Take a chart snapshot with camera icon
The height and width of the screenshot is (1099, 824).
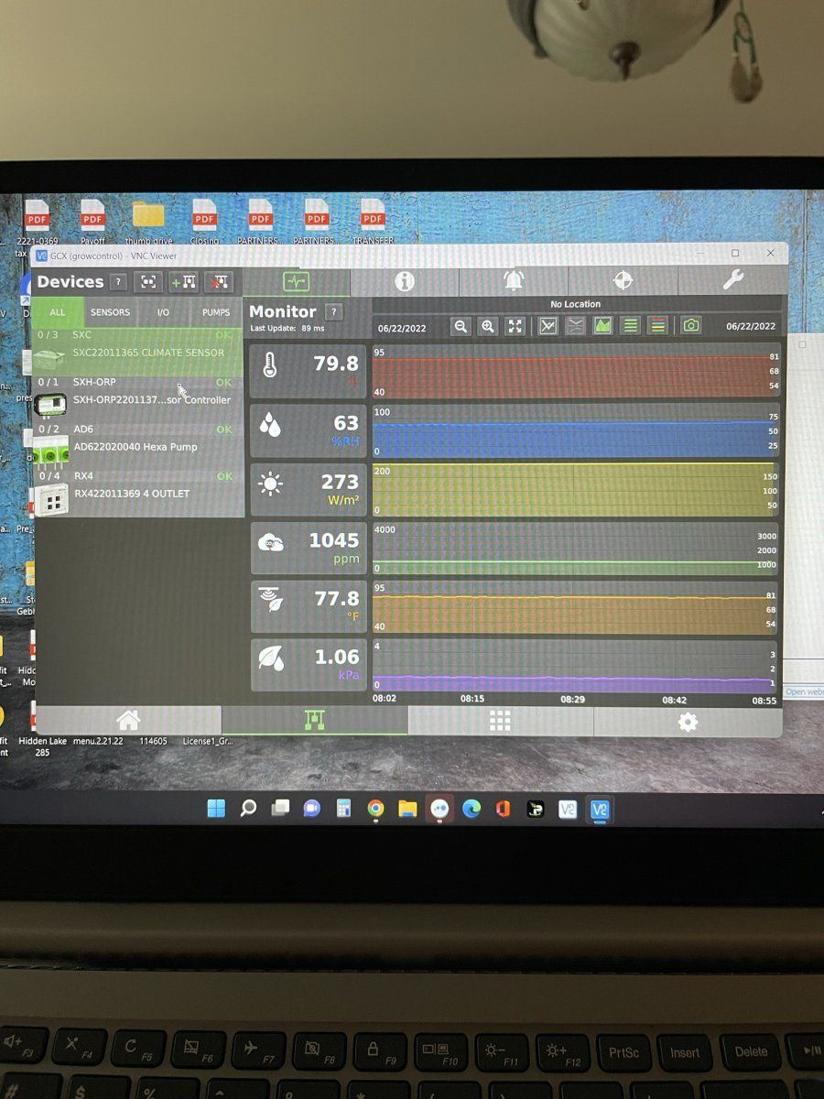(x=690, y=326)
